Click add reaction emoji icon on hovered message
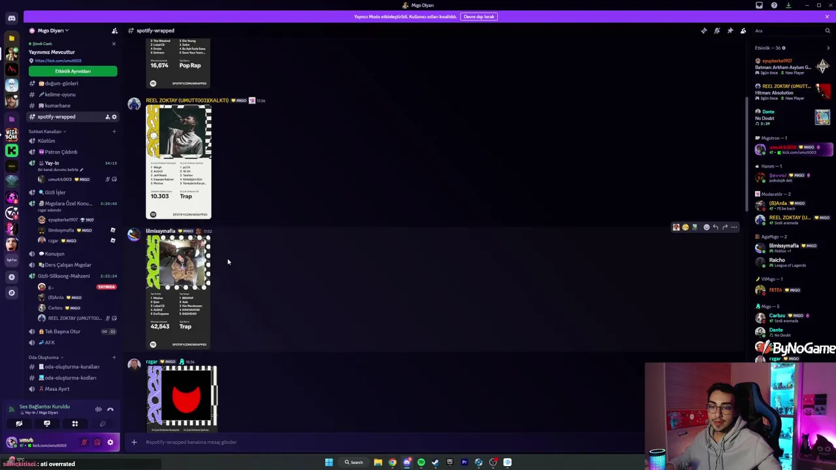 706,227
